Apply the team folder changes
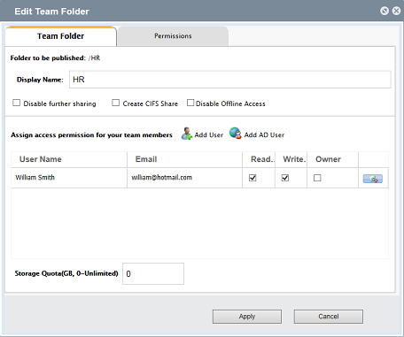This screenshot has width=404, height=337. [x=247, y=317]
